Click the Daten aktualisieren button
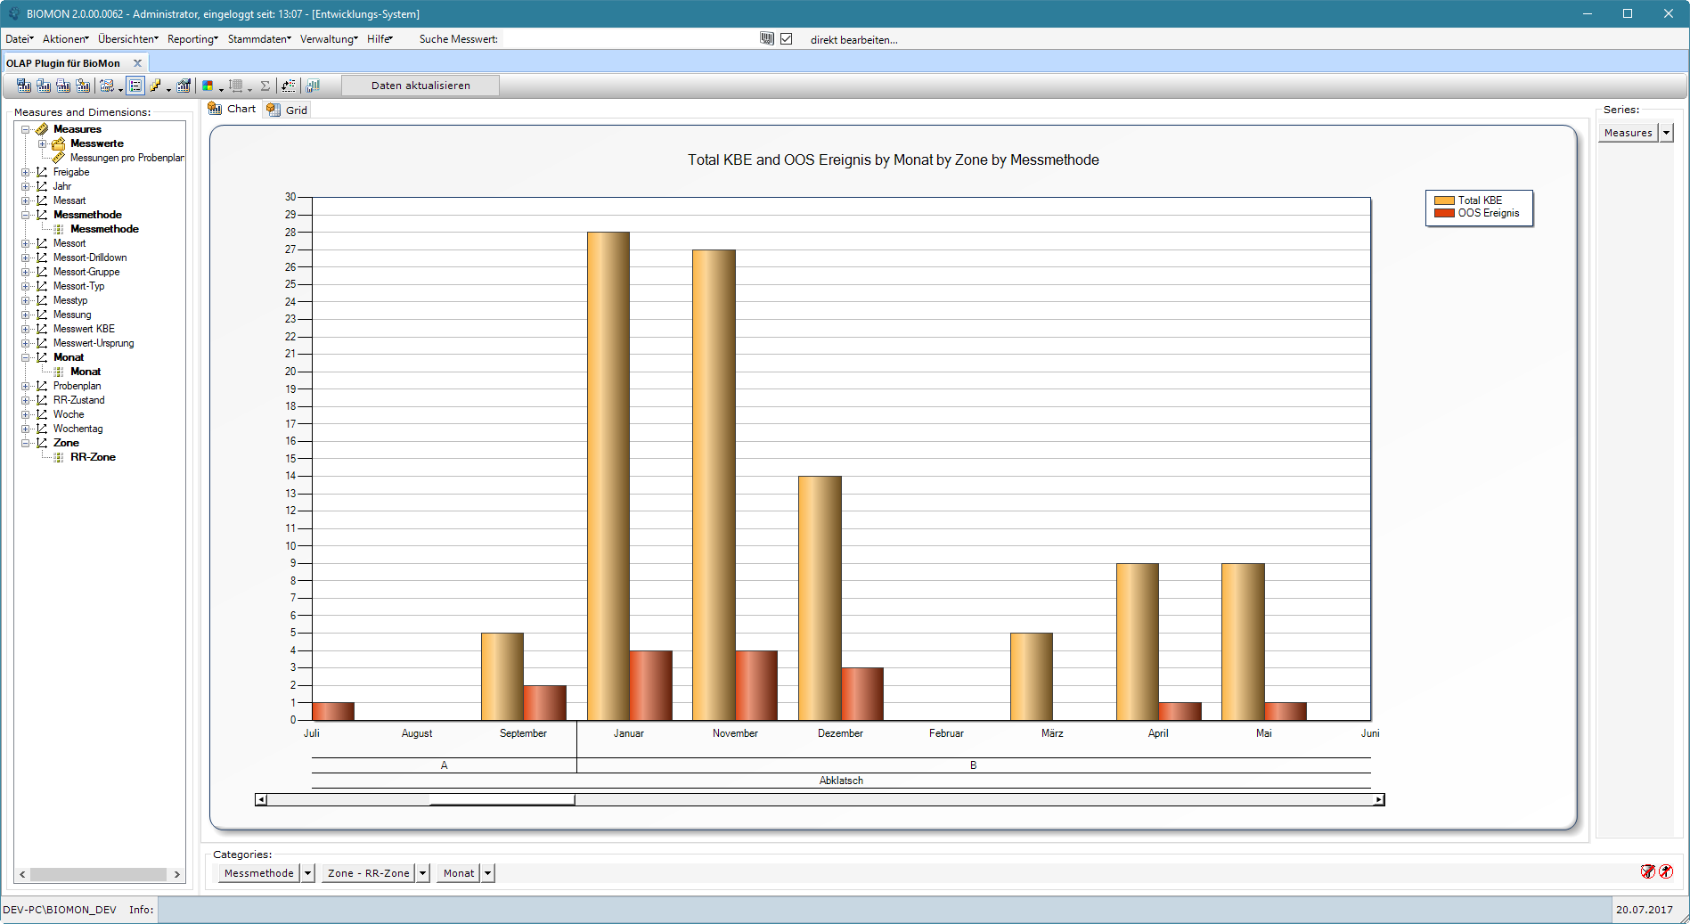Screen dimensions: 1690x924 pyautogui.click(x=420, y=86)
